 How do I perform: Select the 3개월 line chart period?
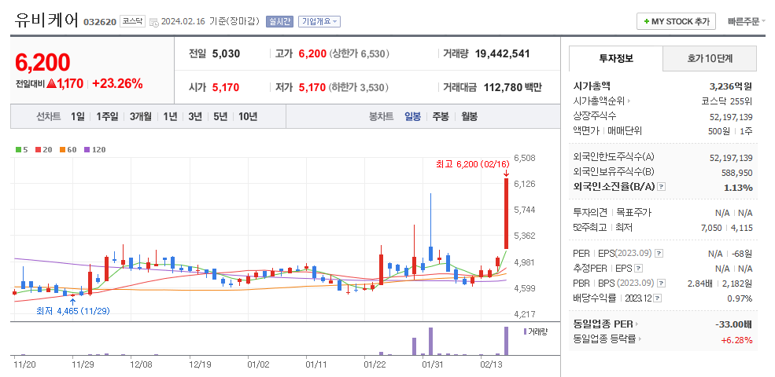pos(141,117)
